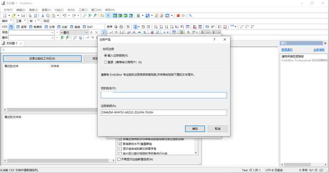
Task: Open the 编辑(E) menu
Action: click(21, 10)
